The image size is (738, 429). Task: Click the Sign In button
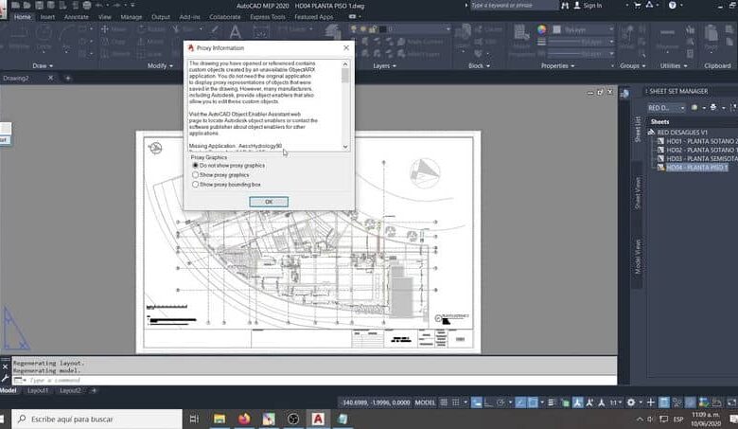(x=588, y=6)
